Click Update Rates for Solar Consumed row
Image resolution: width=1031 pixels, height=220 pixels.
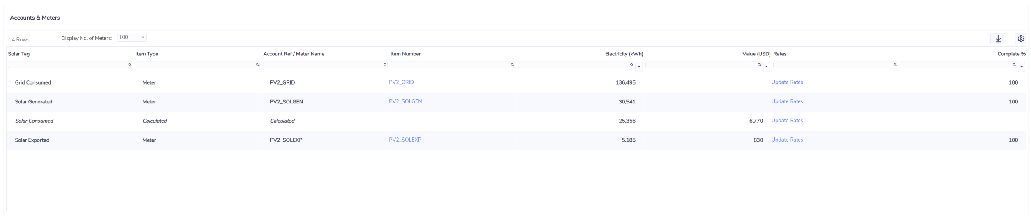click(x=787, y=121)
